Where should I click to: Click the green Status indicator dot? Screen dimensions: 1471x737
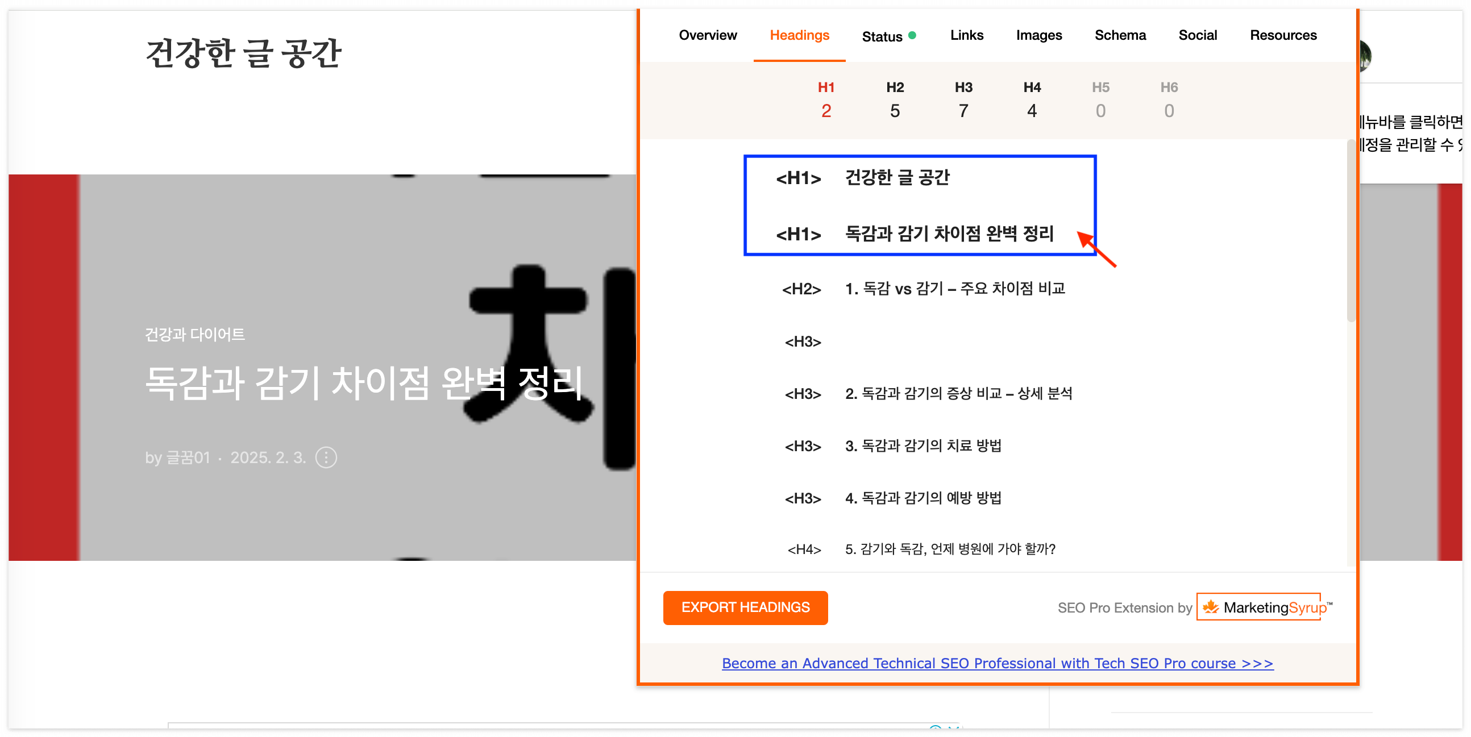(912, 35)
